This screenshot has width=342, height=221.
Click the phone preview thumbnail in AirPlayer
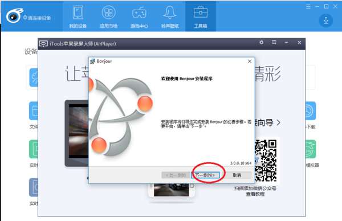coord(172,190)
